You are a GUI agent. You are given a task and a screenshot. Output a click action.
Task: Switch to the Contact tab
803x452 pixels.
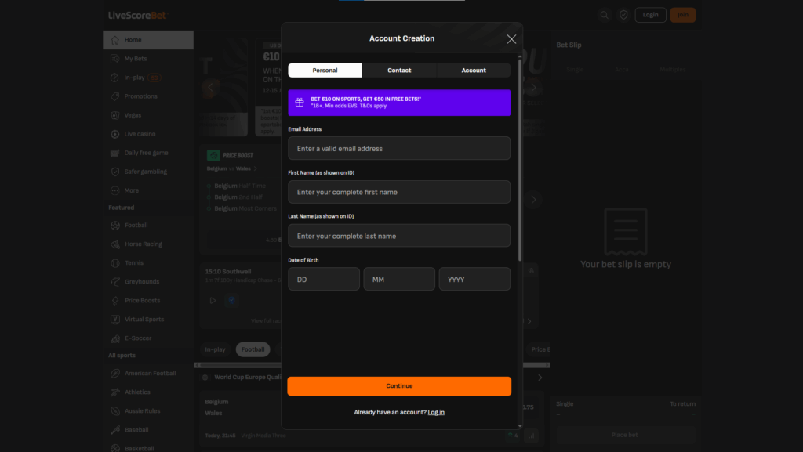click(399, 71)
